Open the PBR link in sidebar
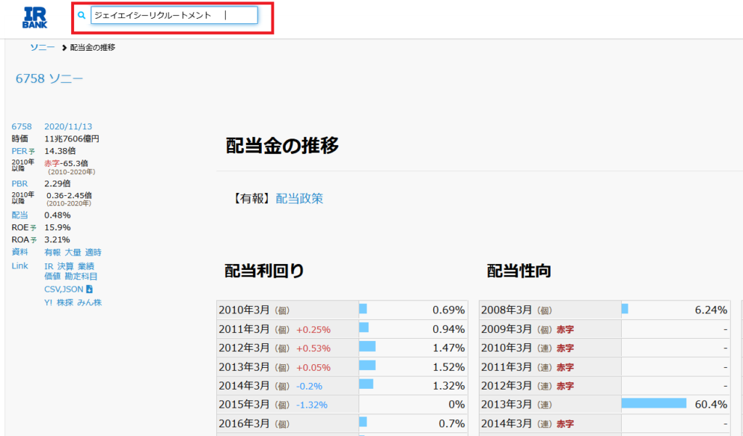The image size is (743, 436). click(x=20, y=184)
